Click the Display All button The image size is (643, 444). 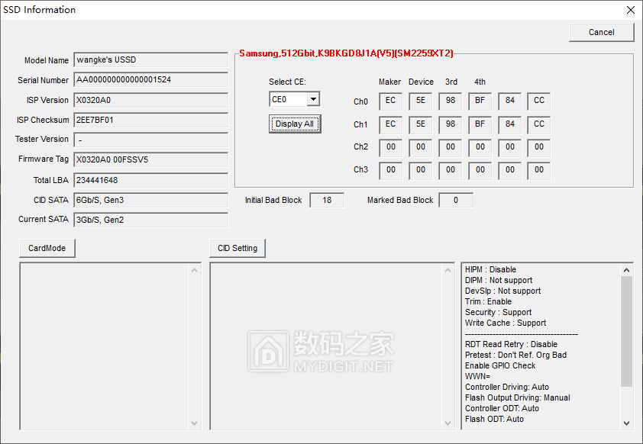coord(295,124)
